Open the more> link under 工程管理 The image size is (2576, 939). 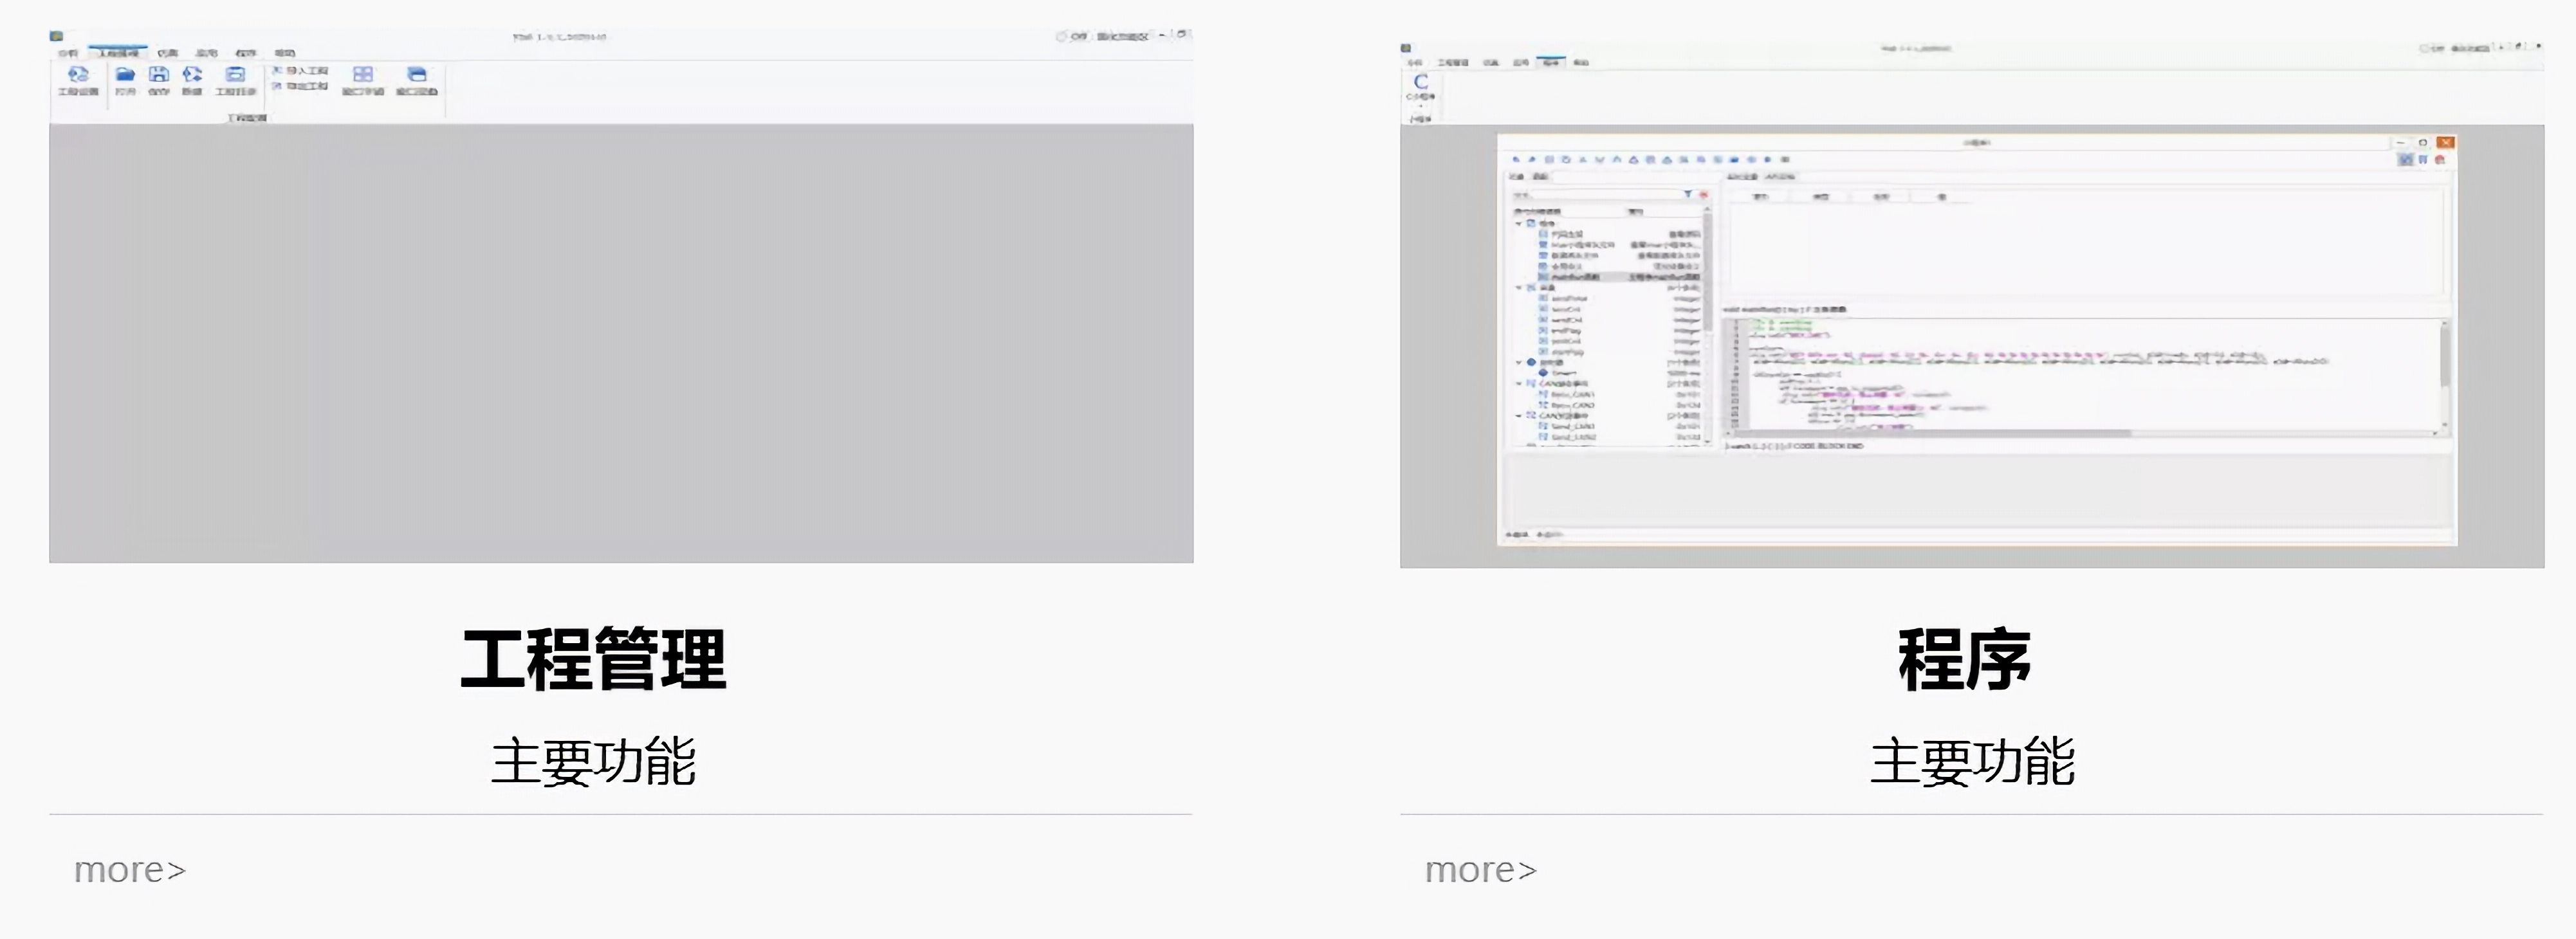click(130, 870)
